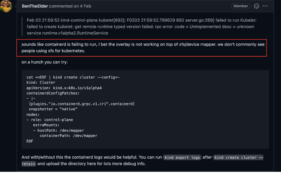Click the 'hostPath: /dev/mapper' code line

(x=58, y=131)
